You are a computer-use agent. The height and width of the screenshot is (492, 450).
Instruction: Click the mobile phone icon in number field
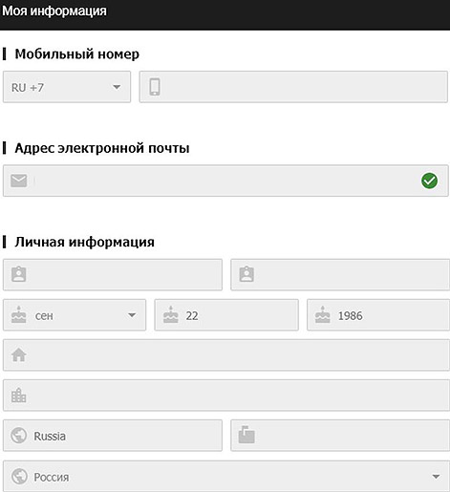coord(155,87)
